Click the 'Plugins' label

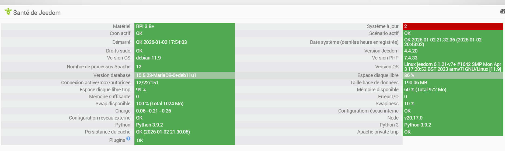tap(117, 140)
